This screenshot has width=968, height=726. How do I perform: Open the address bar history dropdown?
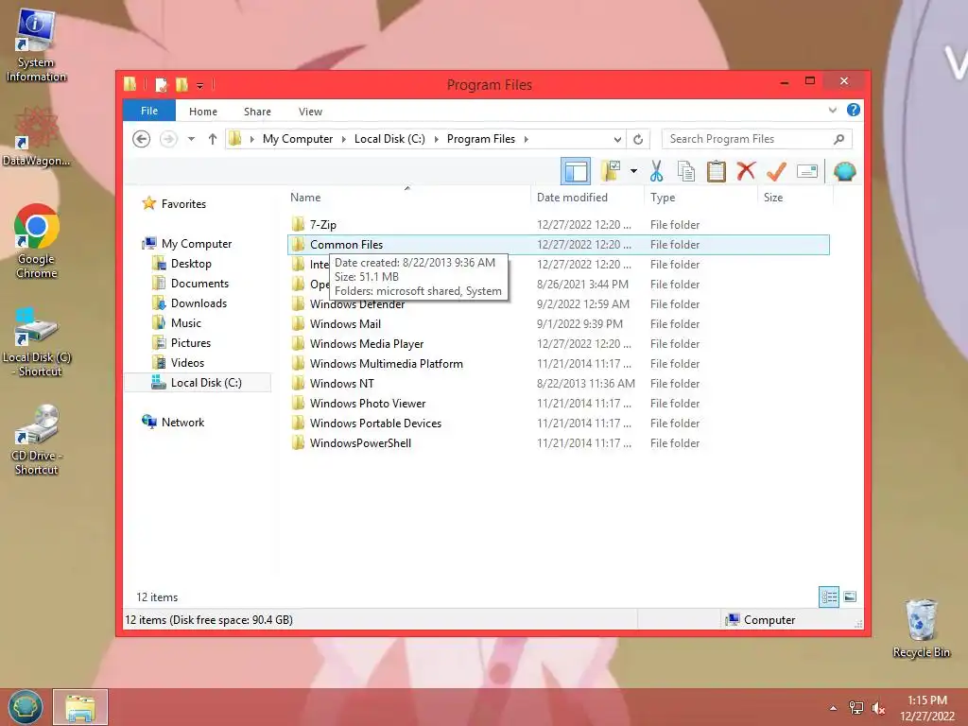(617, 139)
